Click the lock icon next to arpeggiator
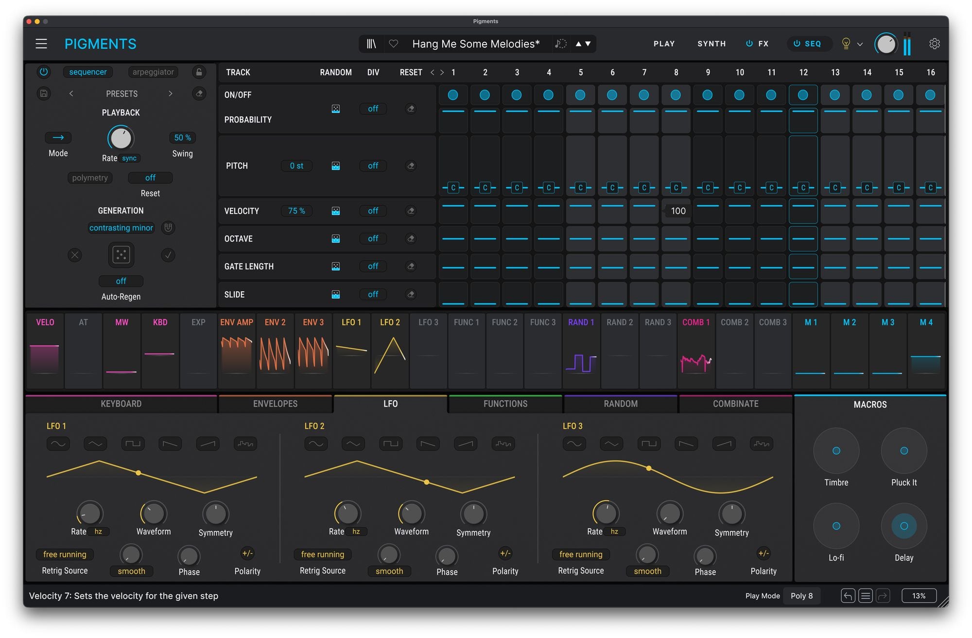This screenshot has height=638, width=972. tap(199, 71)
